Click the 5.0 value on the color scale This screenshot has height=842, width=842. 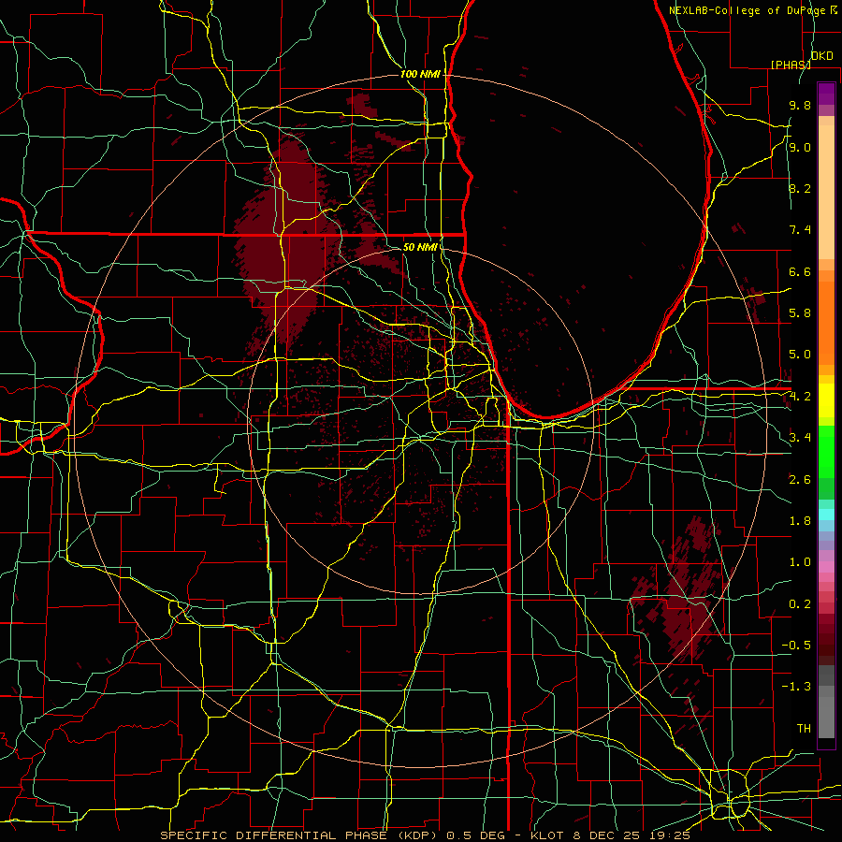pyautogui.click(x=800, y=355)
